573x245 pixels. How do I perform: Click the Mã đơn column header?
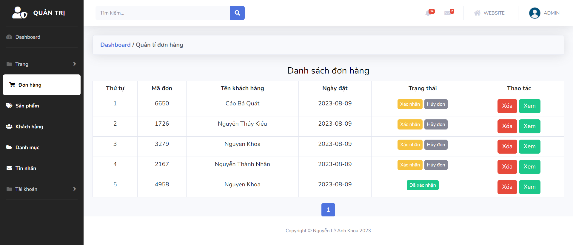tap(162, 88)
